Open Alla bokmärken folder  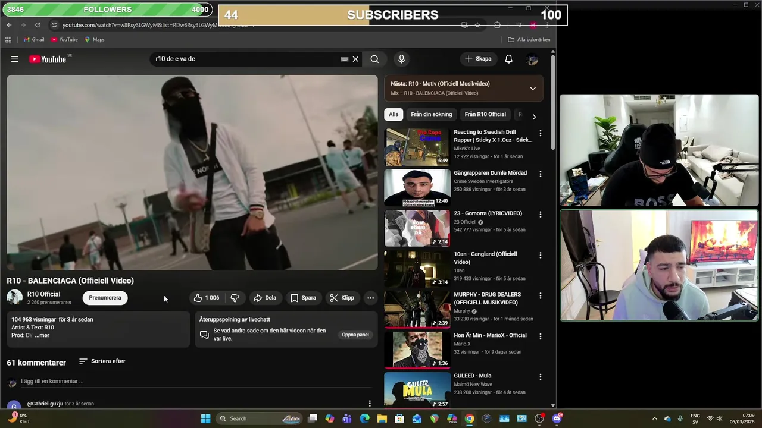coord(529,40)
